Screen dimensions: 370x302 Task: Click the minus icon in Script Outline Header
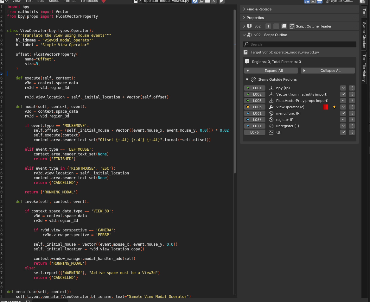pos(276,26)
